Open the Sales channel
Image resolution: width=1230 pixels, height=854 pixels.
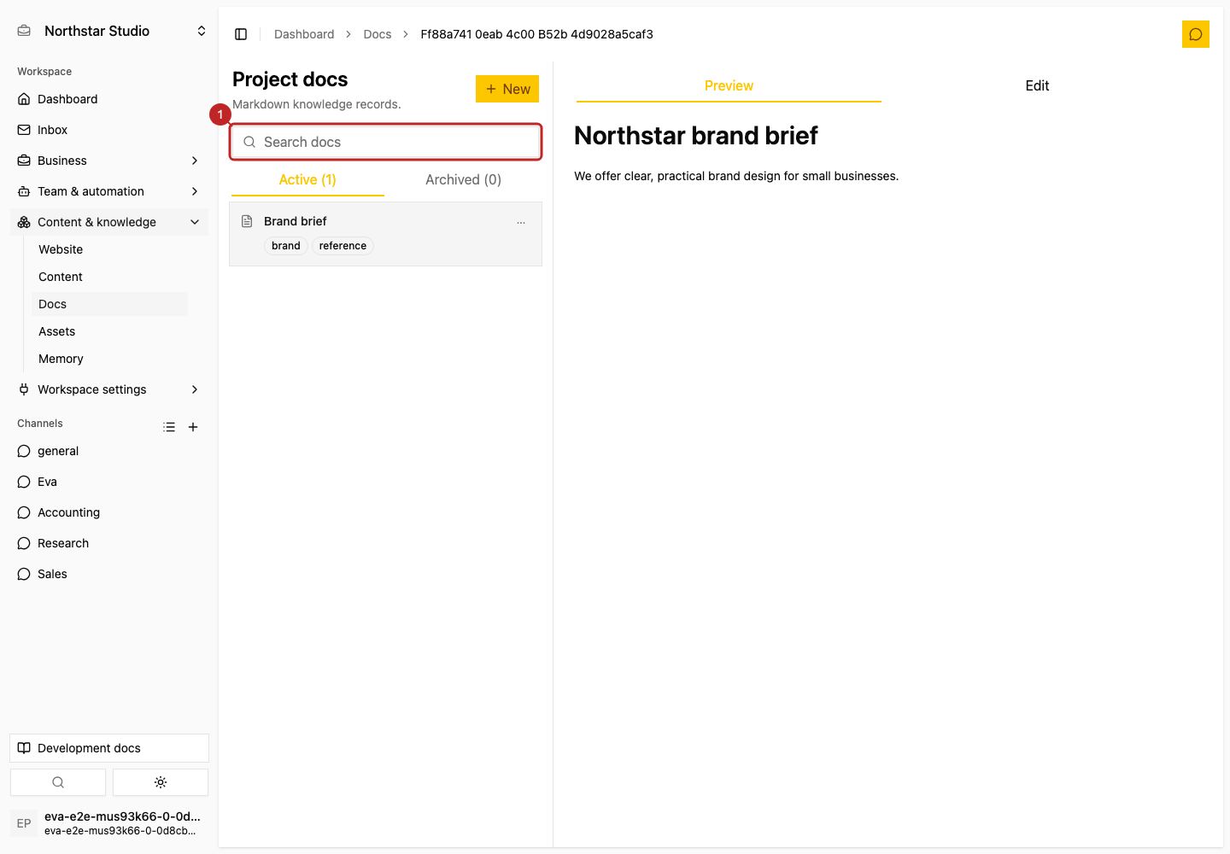109,574
